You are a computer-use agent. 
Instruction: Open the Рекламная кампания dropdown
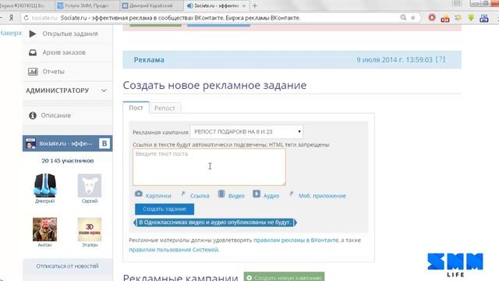pos(246,132)
